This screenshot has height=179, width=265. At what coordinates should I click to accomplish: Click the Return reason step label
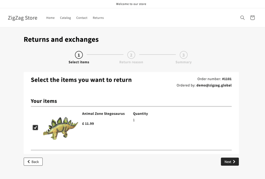[x=131, y=62]
